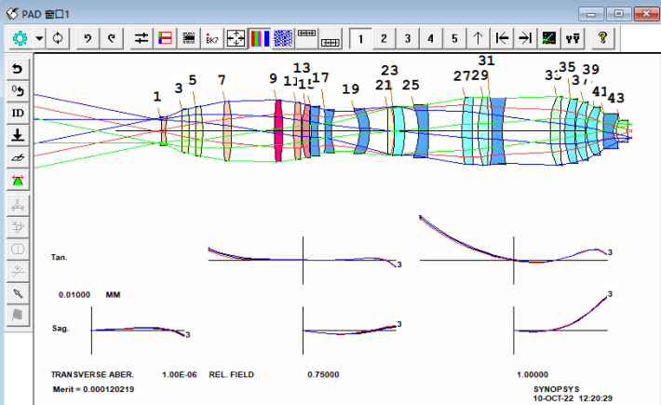Viewport: 661px width, 405px height.
Task: Click the 1.00000 relative field value
Action: coord(533,374)
